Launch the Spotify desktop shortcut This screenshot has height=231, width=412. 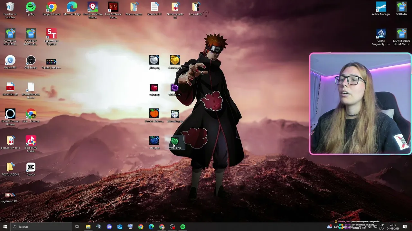(x=31, y=9)
